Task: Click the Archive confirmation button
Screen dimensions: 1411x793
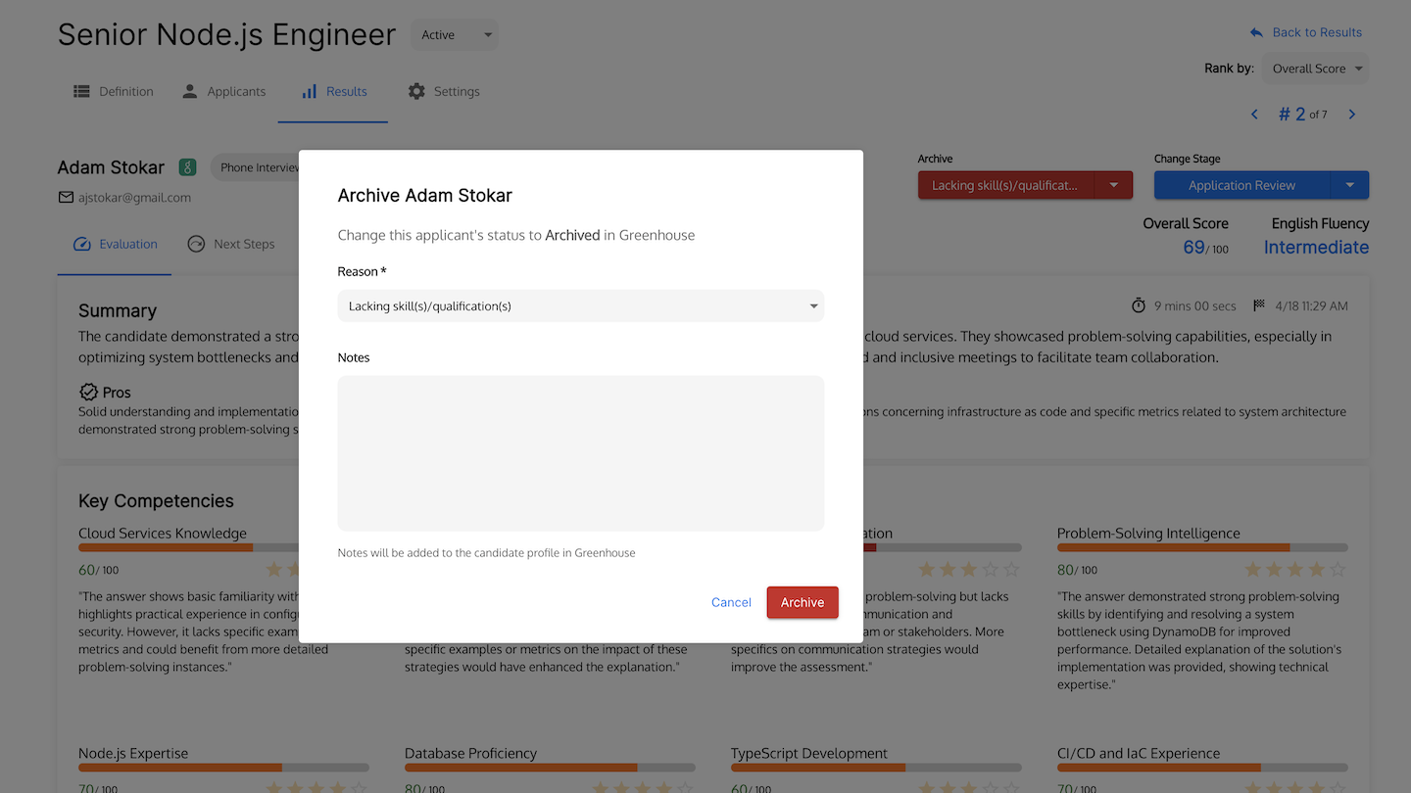Action: click(802, 602)
